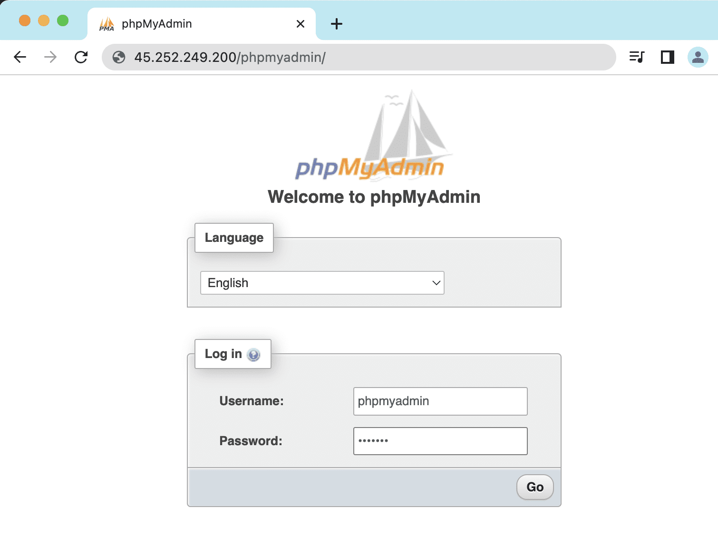Image resolution: width=718 pixels, height=538 pixels.
Task: Click the browser back arrow
Action: pos(20,57)
